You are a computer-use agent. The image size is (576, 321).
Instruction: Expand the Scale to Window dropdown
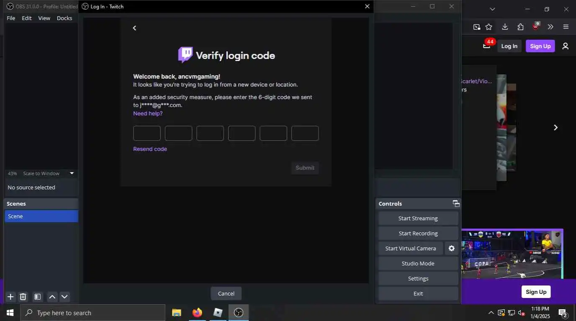point(72,173)
